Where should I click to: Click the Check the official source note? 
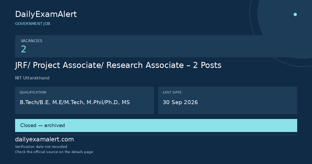pos(54,152)
